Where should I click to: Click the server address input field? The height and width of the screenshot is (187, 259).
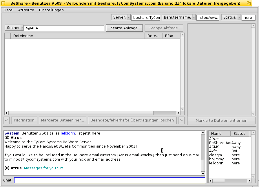point(146,17)
